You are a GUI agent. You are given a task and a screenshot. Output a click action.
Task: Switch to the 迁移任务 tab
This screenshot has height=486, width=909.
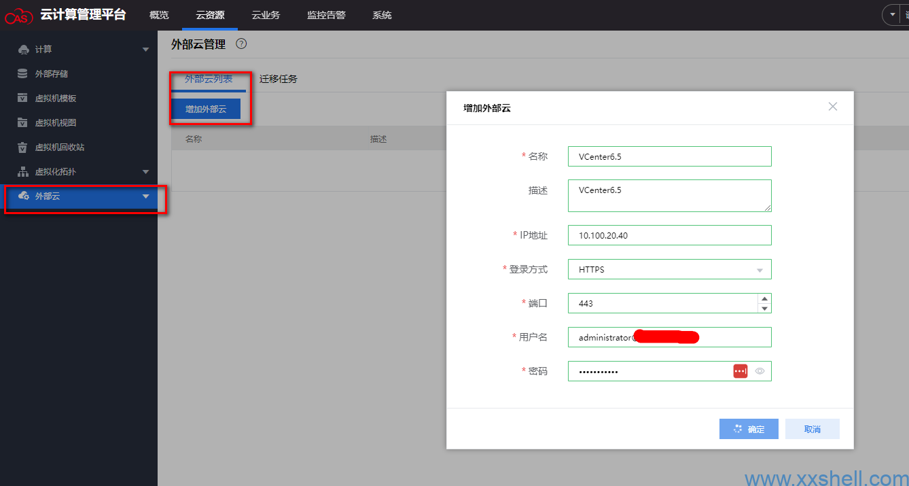pos(278,79)
